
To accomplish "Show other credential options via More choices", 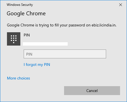I will coord(18,78).
